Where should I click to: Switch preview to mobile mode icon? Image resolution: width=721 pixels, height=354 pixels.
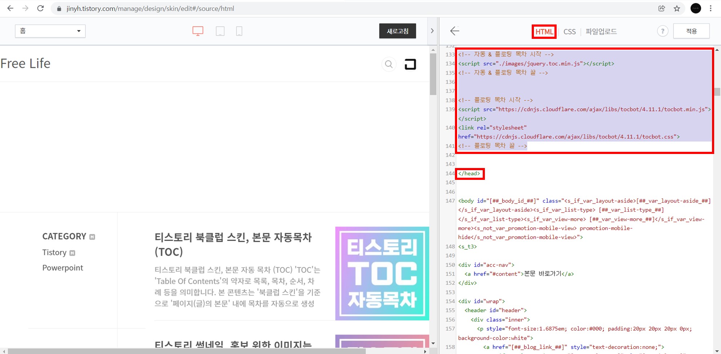pos(239,31)
